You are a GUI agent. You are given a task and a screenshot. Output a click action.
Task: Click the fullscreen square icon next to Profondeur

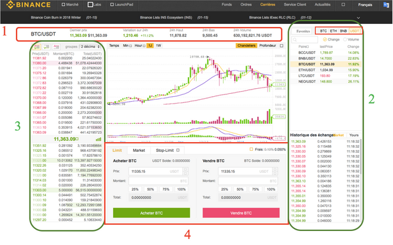[281, 46]
